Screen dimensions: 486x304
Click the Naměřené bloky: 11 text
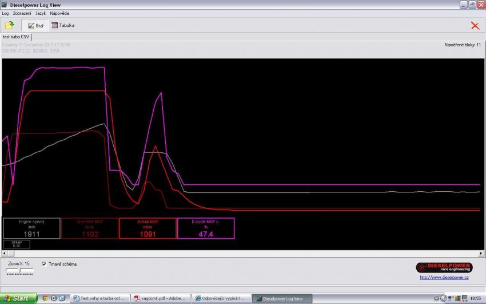pyautogui.click(x=463, y=45)
